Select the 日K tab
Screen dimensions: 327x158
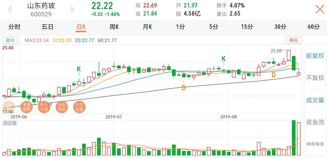coord(81,27)
